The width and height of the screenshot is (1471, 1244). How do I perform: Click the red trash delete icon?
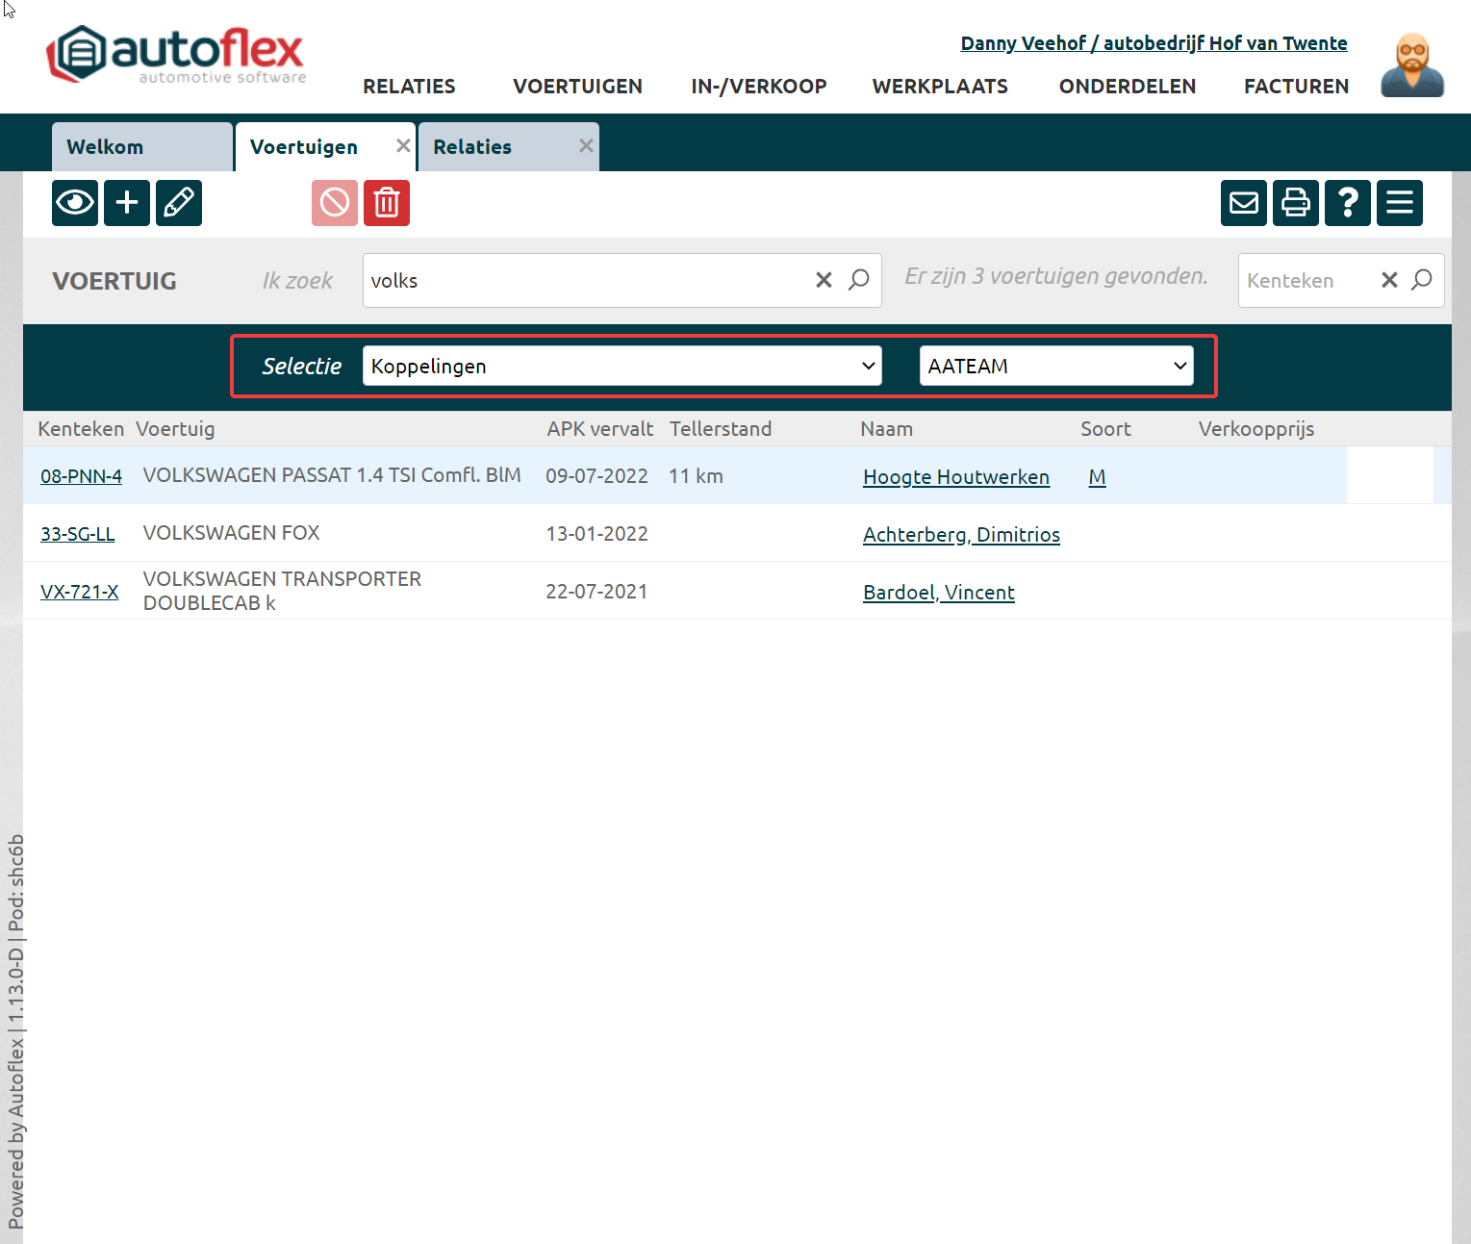coord(387,203)
